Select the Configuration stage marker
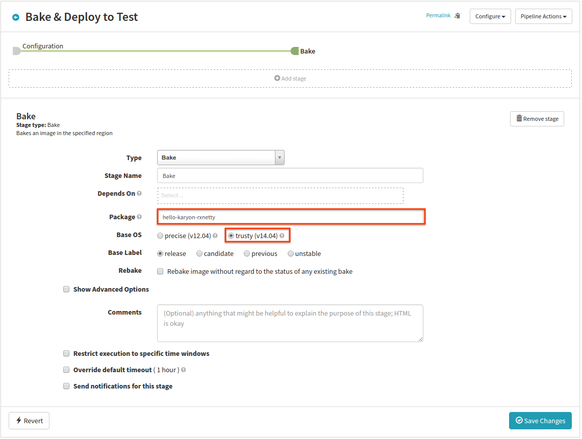Screen dimensions: 582x439 [x=16, y=51]
